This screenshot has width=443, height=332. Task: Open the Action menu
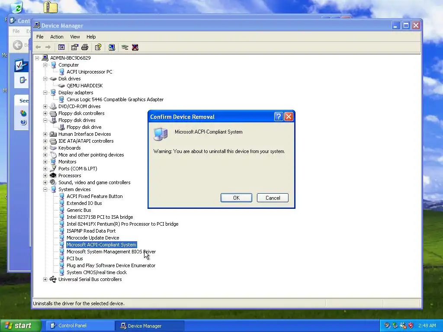coord(57,37)
